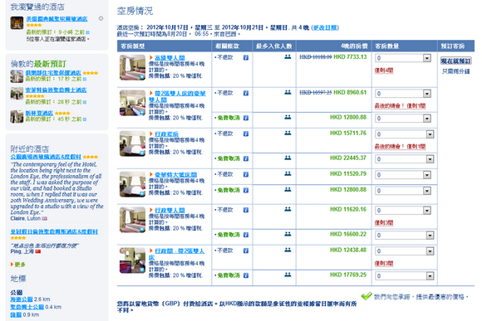Click small info icon beside '28 秒 之前' booking
482x321 pixels.
pos(85,102)
